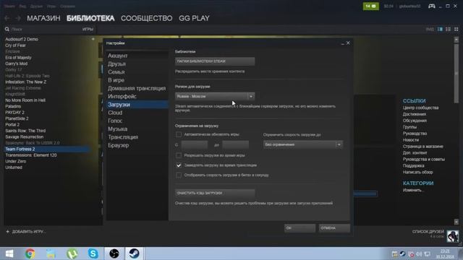Click the plus icon for Add a game
Image resolution: width=463 pixels, height=260 pixels.
point(8,232)
